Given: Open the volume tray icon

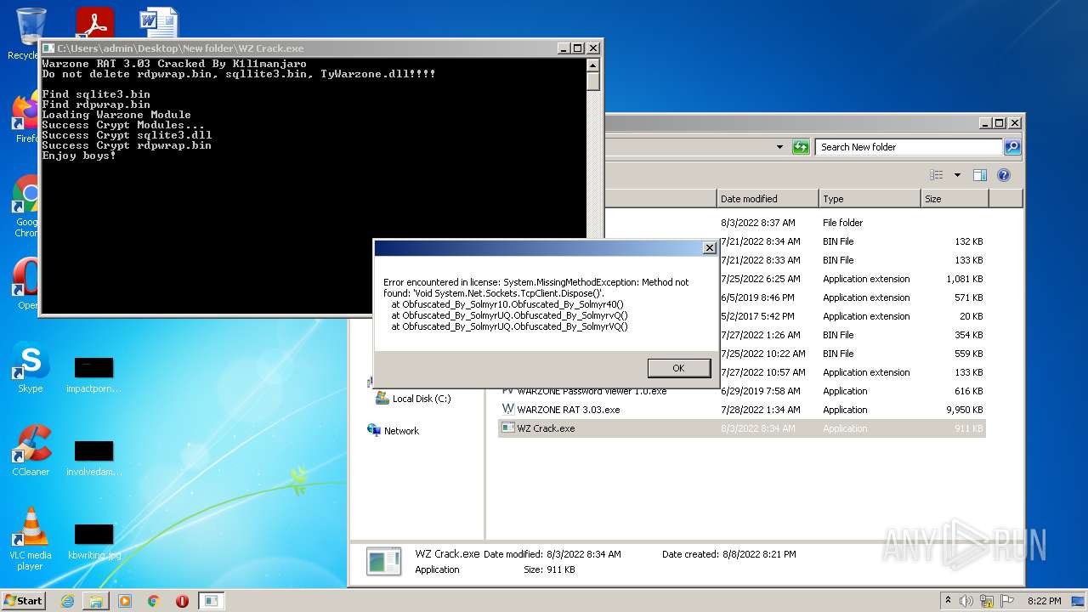Looking at the screenshot, I should [x=967, y=601].
